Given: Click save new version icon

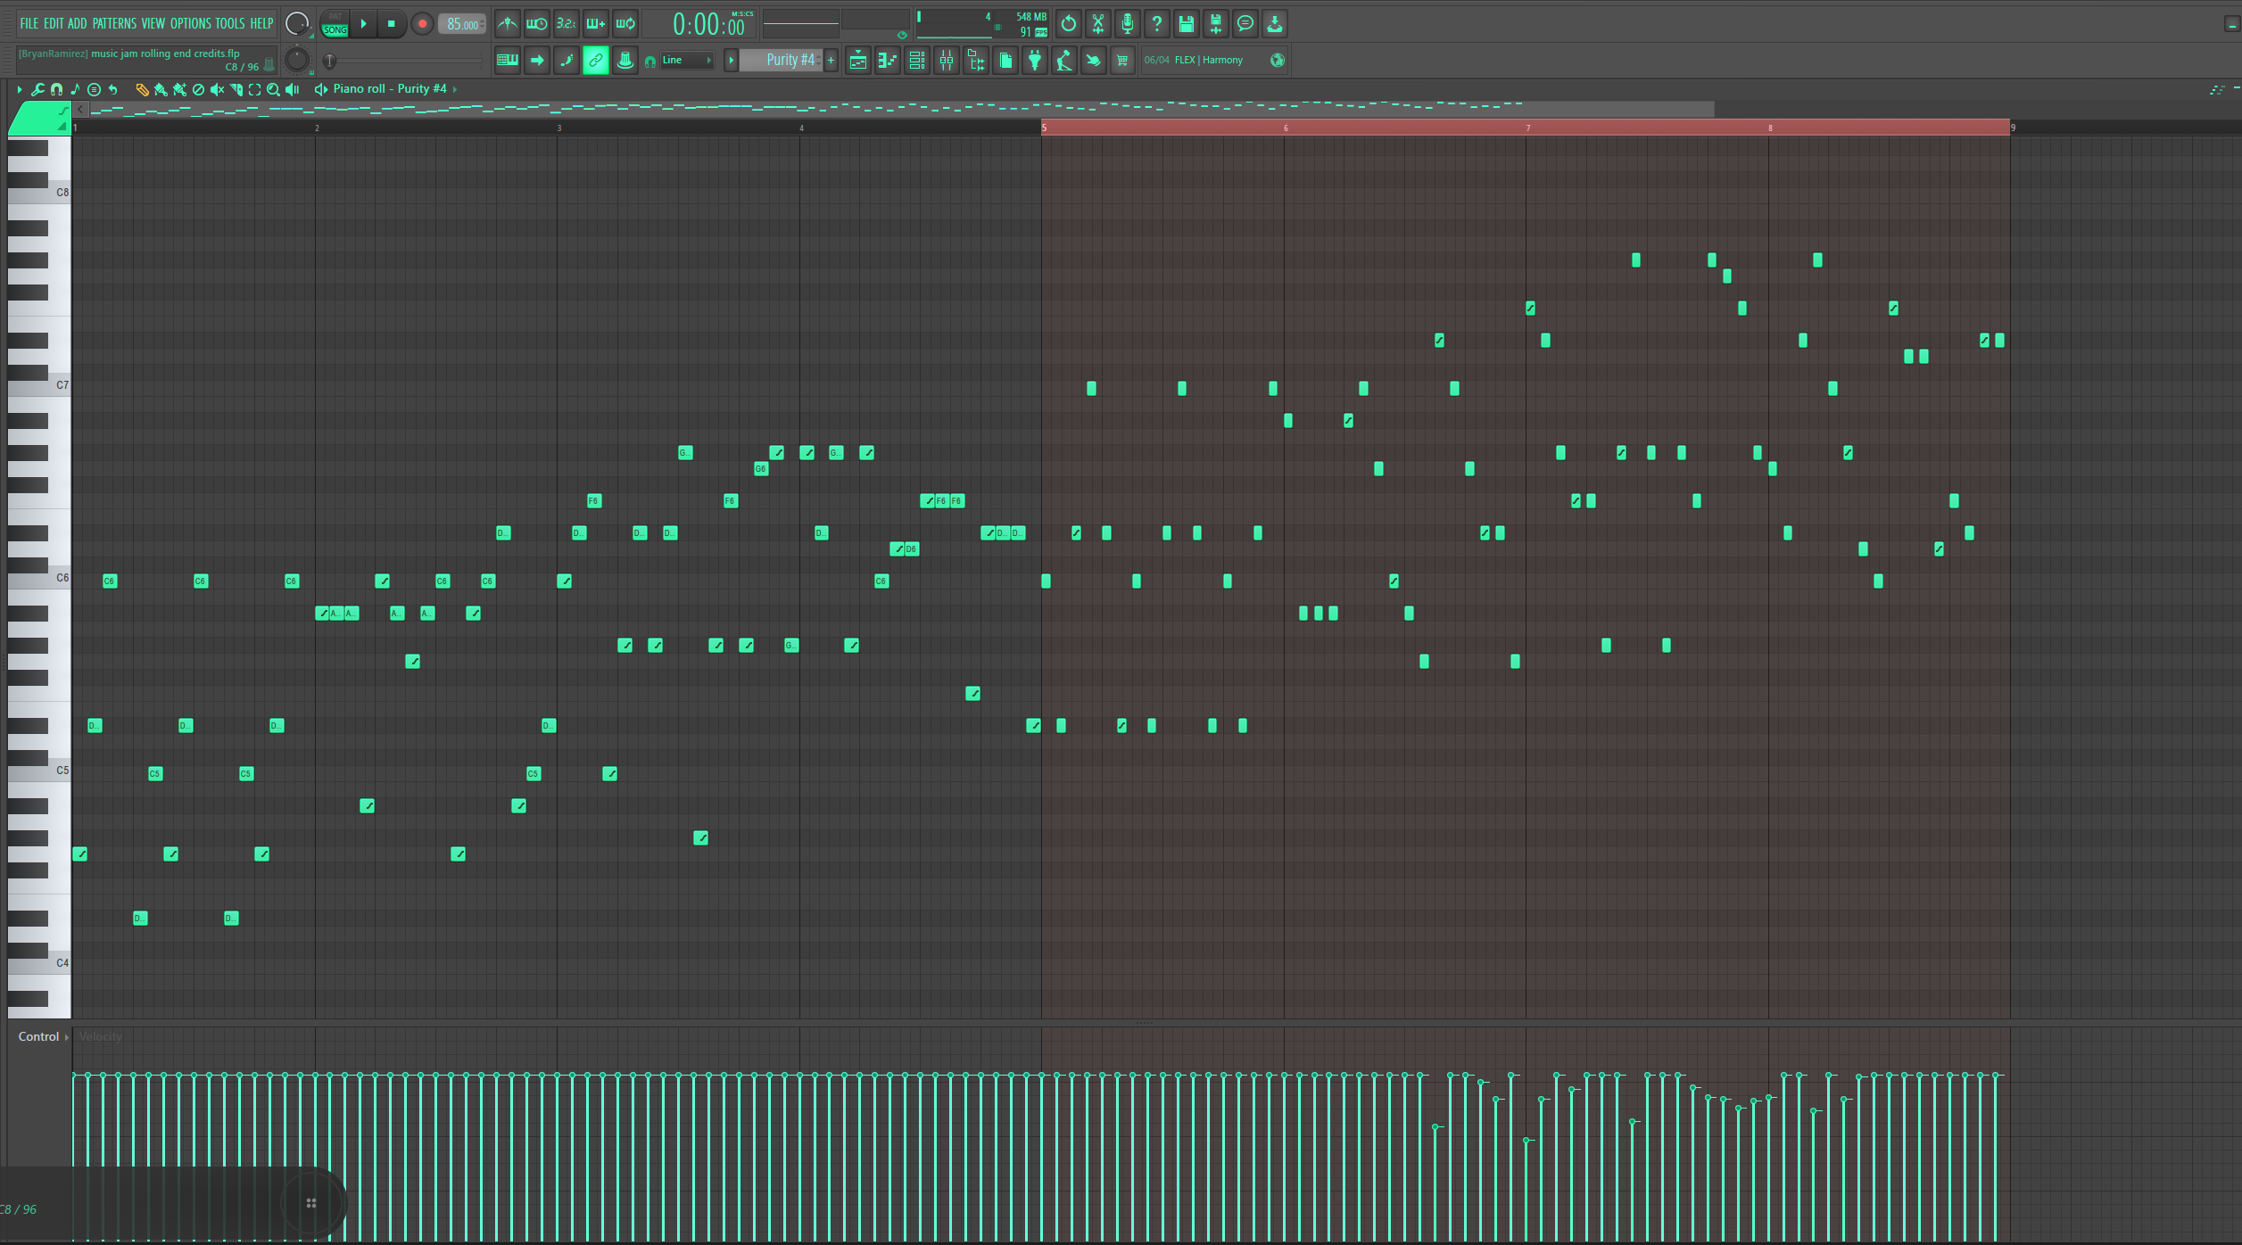Looking at the screenshot, I should point(1216,24).
